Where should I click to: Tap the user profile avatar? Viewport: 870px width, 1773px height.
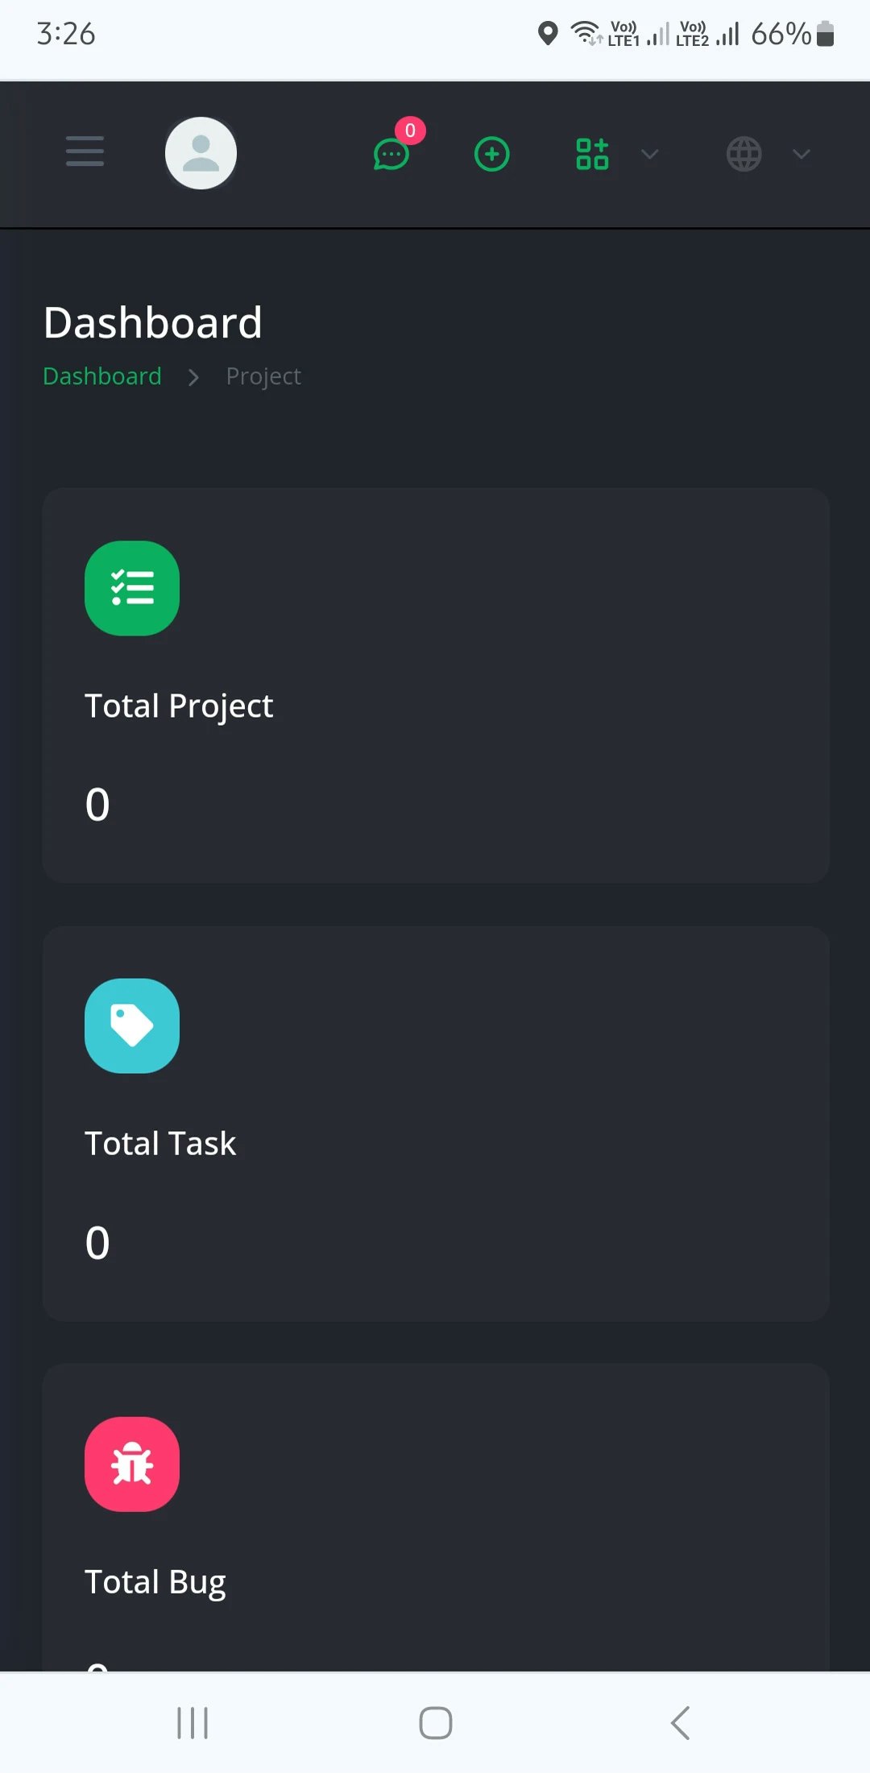point(201,153)
